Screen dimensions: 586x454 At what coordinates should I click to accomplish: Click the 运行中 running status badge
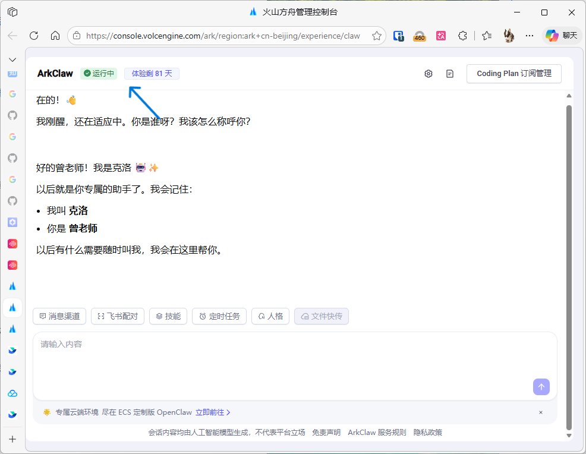coord(98,73)
